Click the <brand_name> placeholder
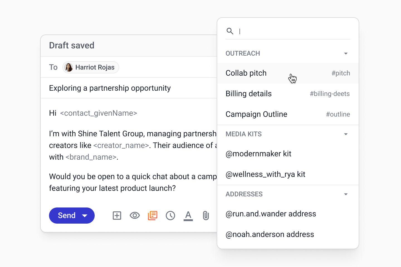Viewport: 401px width, 267px height. coord(91,157)
